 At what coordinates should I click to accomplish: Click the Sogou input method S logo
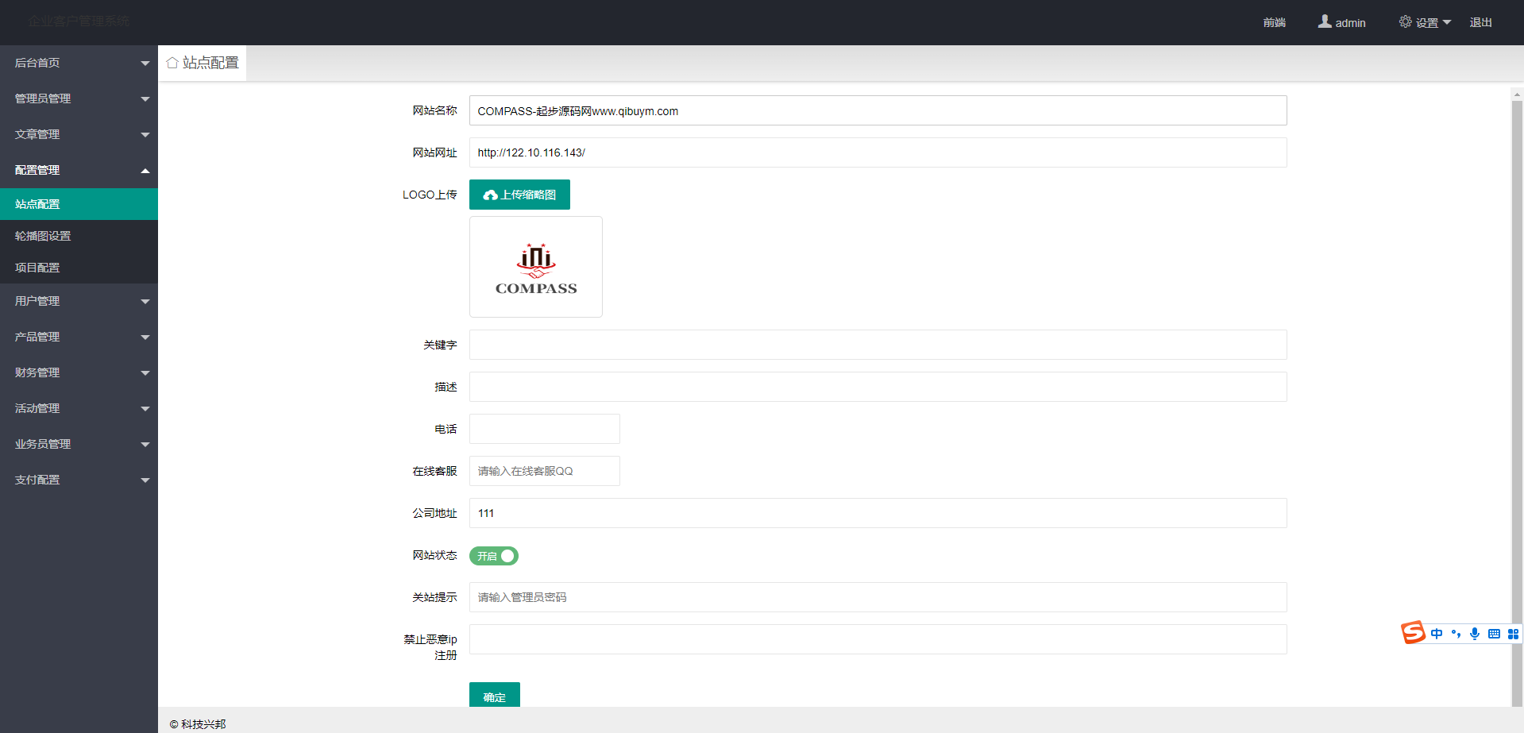pos(1413,633)
